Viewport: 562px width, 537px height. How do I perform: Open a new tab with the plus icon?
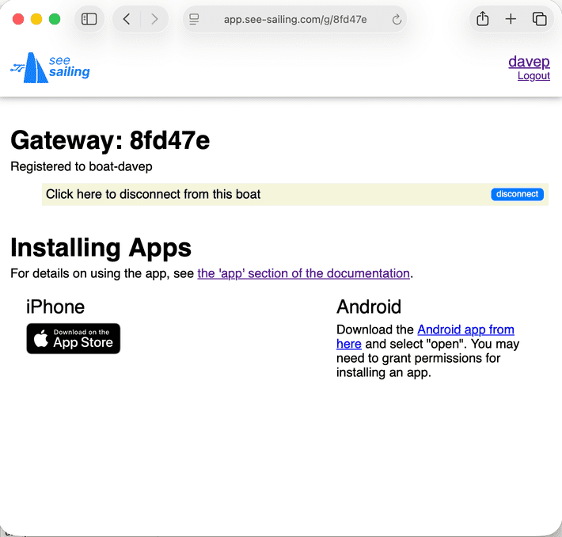511,19
